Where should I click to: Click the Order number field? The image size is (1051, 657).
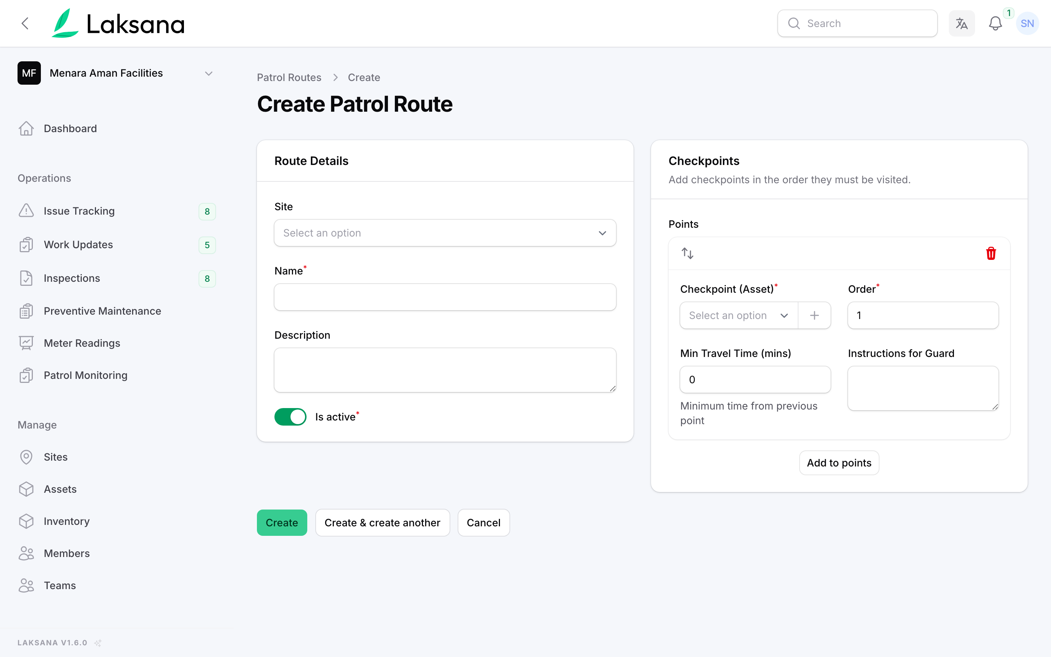tap(923, 315)
